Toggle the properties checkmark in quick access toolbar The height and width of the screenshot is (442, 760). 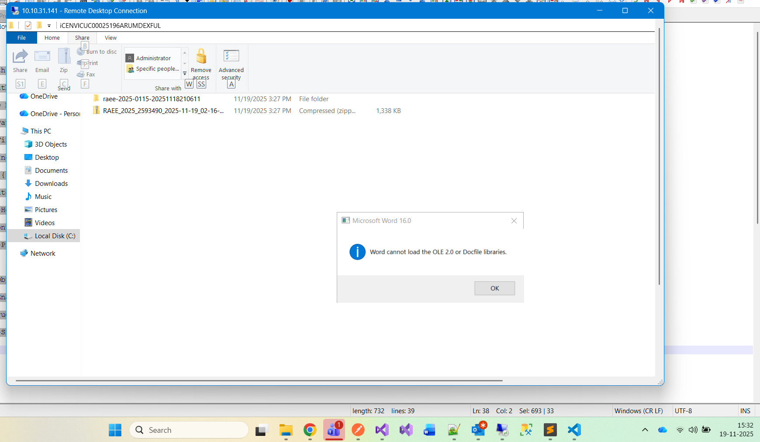click(28, 25)
